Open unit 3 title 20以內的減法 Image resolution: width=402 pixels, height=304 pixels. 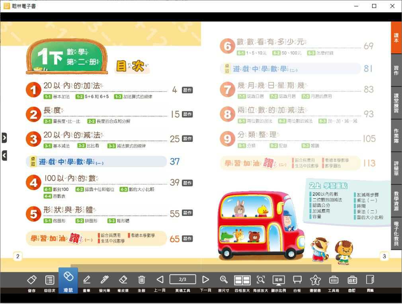tap(73, 135)
